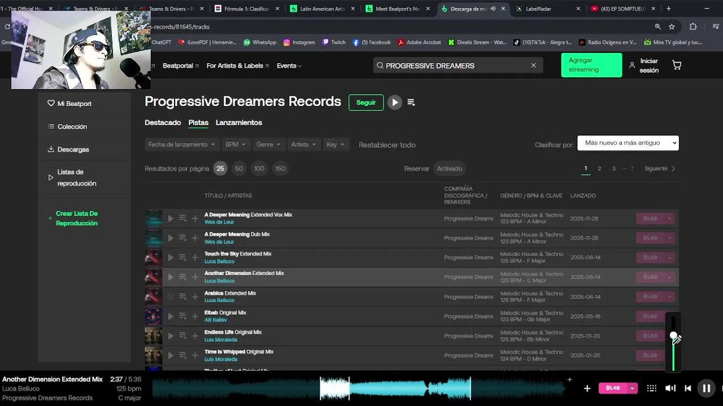
Task: Mute the player volume
Action: 670,388
